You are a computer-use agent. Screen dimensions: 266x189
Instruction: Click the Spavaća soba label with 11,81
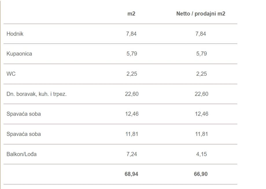pyautogui.click(x=23, y=134)
